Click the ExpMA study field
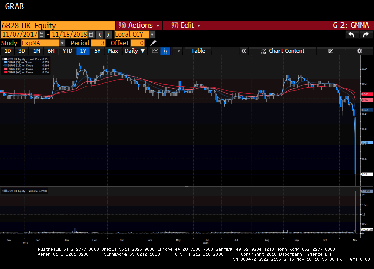Viewport: 374px width, 269px height. pos(40,43)
